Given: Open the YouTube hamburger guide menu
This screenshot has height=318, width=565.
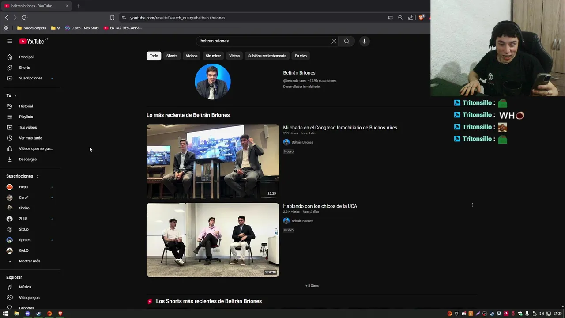Looking at the screenshot, I should 9,41.
